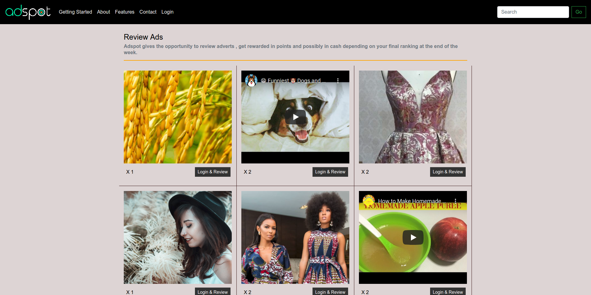Viewport: 591px width, 295px height.
Task: Login & Review the apple puree video ad
Action: click(448, 292)
